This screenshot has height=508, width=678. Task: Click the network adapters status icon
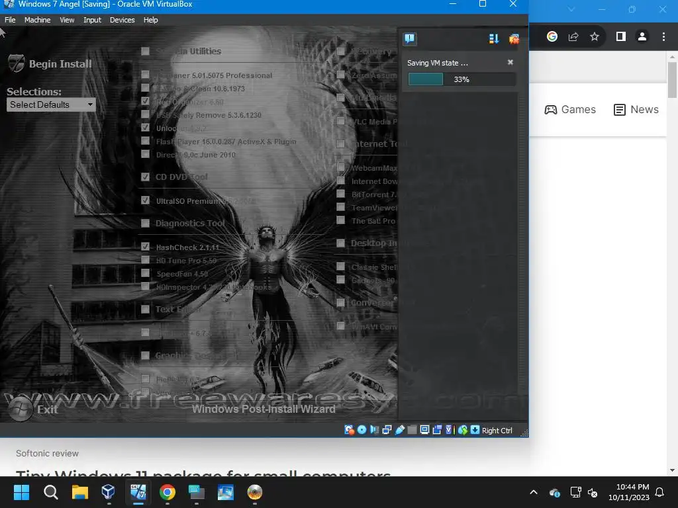387,430
